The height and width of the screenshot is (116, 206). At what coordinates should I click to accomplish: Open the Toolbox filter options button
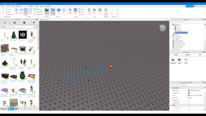click(37, 27)
